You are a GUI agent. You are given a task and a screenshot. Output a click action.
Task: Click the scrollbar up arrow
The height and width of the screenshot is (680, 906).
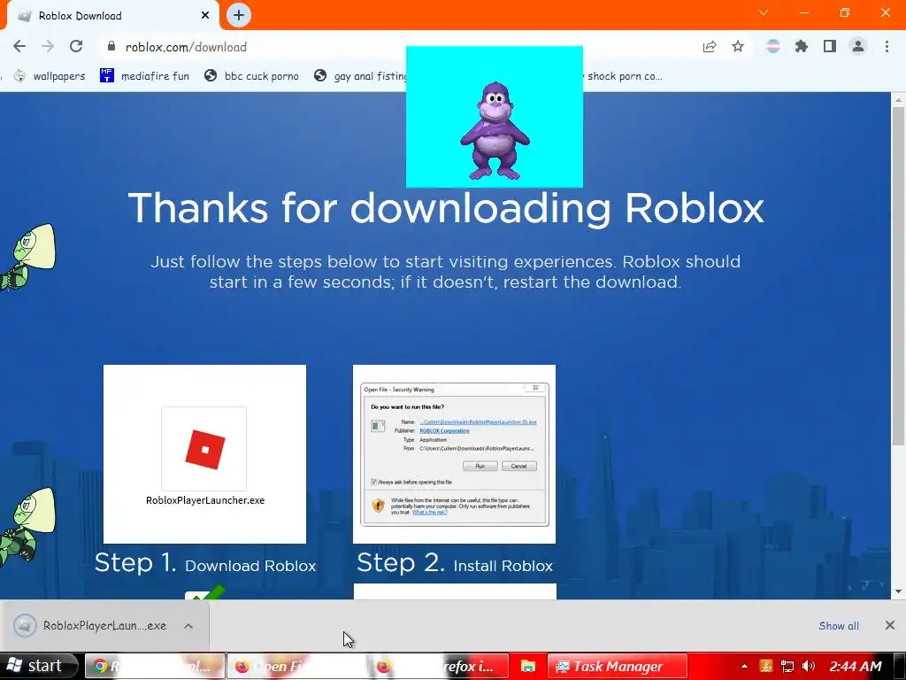(898, 99)
